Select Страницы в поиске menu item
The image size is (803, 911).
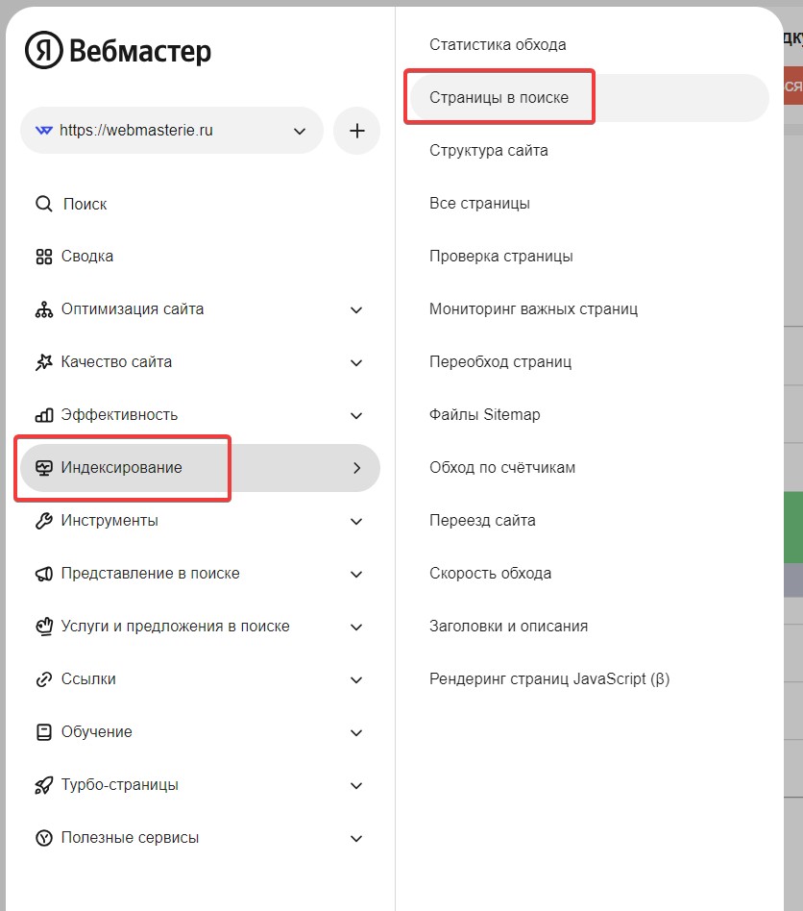pyautogui.click(x=499, y=98)
